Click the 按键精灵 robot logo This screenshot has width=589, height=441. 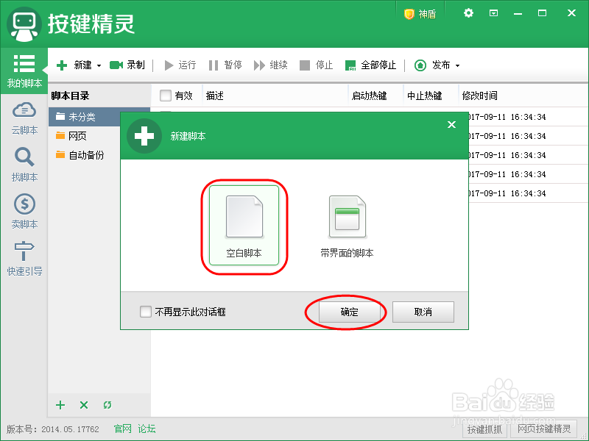click(x=24, y=25)
